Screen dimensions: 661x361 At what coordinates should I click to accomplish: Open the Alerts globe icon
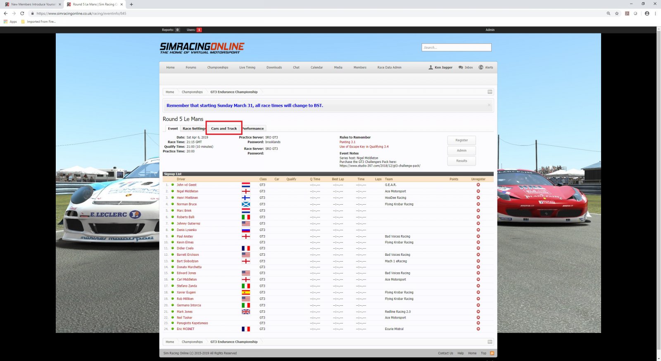[x=481, y=67]
